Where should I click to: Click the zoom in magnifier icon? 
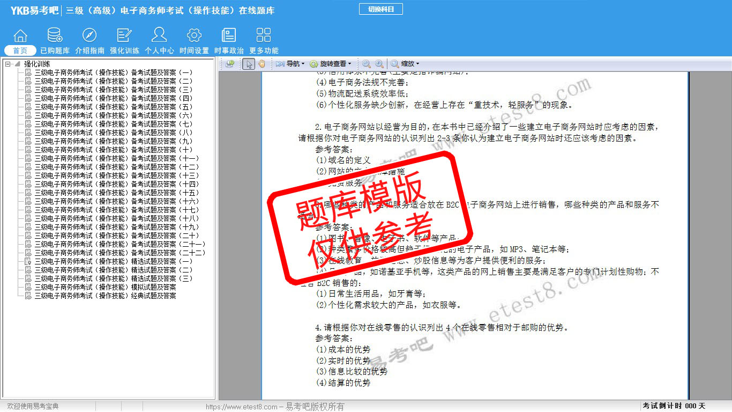pyautogui.click(x=379, y=64)
